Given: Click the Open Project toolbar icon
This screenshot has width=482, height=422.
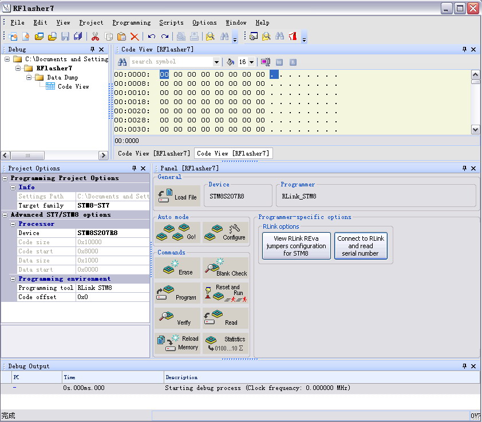Looking at the screenshot, I should click(39, 36).
